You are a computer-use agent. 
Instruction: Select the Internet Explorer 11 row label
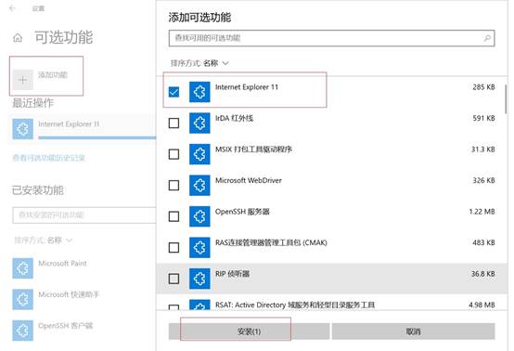click(x=247, y=87)
